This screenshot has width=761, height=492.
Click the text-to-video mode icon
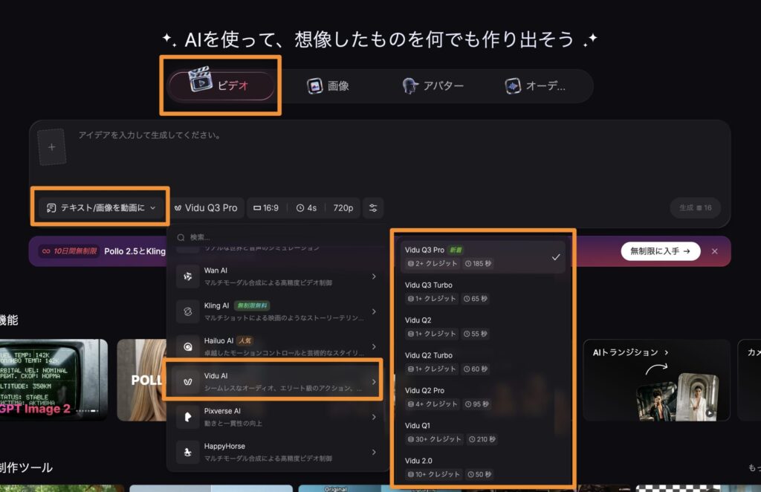(x=51, y=208)
